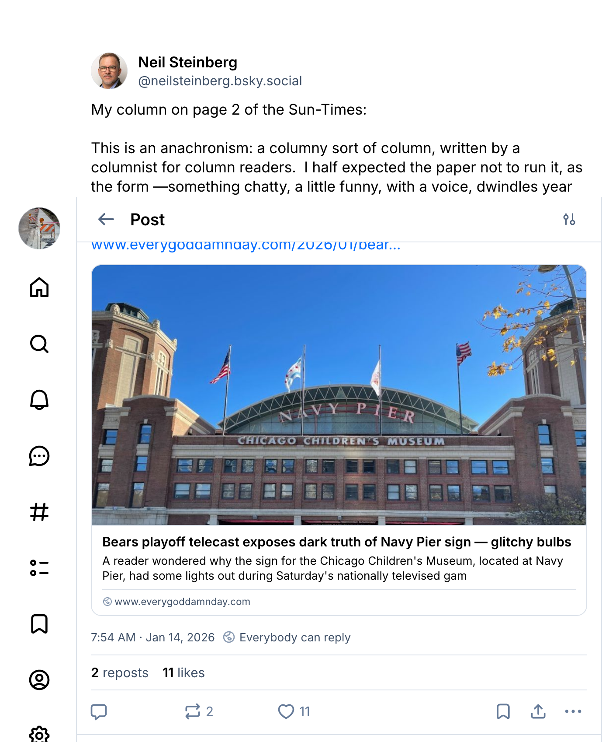Open the everygoddamnday.com blue link
616x742 pixels.
pyautogui.click(x=246, y=245)
